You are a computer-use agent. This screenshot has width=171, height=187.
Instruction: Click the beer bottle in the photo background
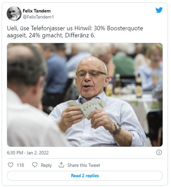point(139,86)
